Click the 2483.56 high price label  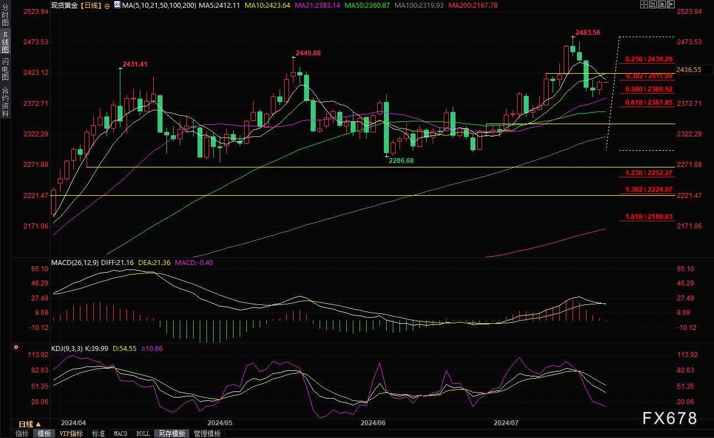588,32
